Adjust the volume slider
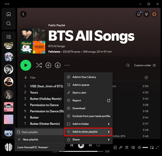Image resolution: width=162 pixels, height=156 pixels. click(x=145, y=147)
